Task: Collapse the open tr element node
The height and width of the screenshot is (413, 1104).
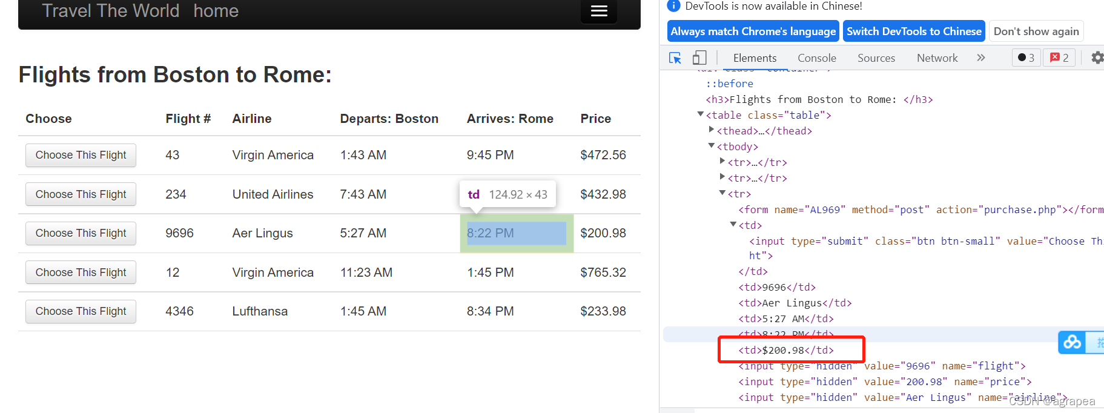Action: [x=722, y=193]
